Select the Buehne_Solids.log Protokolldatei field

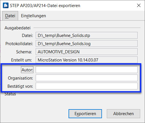pos(87,43)
